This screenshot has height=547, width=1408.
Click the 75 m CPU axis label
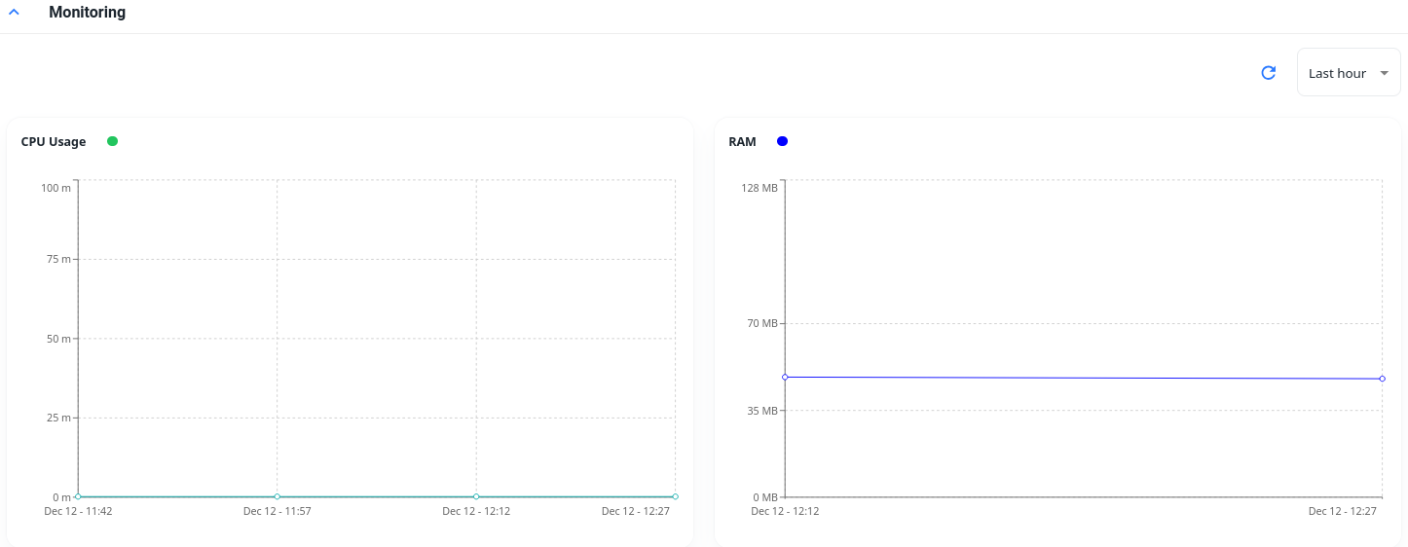point(58,259)
